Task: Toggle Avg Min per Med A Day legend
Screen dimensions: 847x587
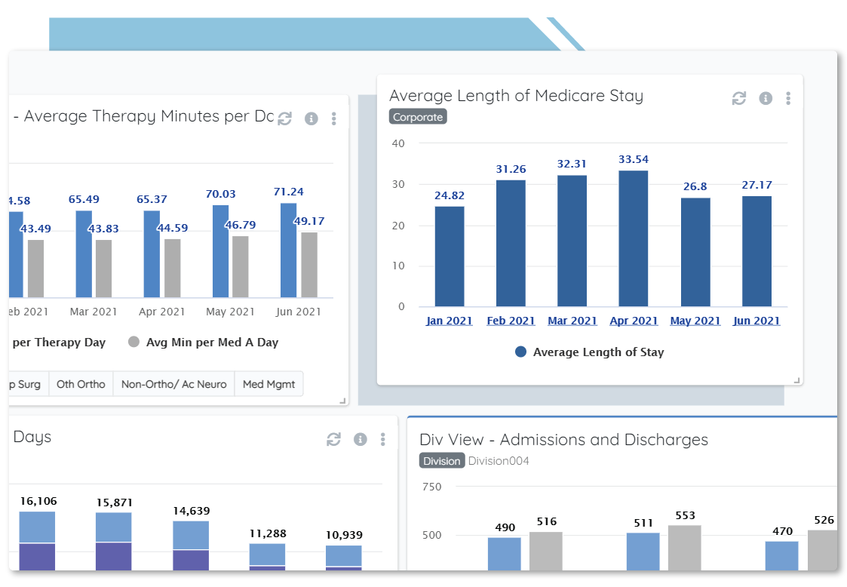Action: (x=204, y=342)
